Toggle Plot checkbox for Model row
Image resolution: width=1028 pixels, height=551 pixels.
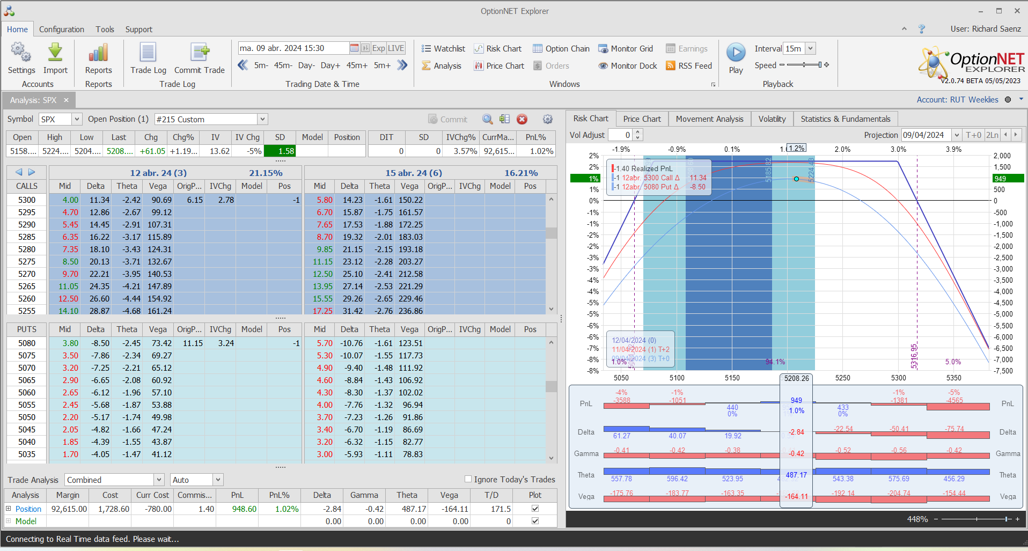point(535,521)
